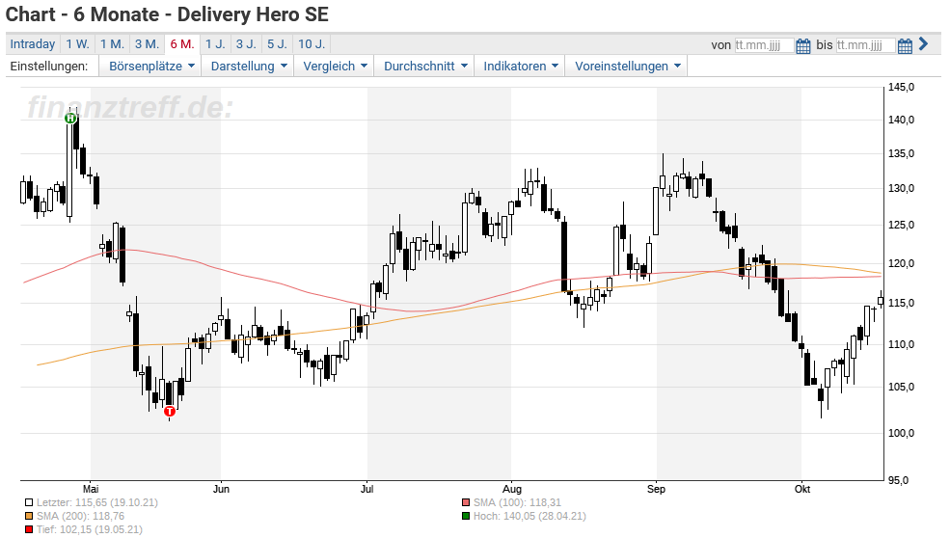Click the 120,0 y-axis value
Screen dimensions: 950x538
coord(901,264)
